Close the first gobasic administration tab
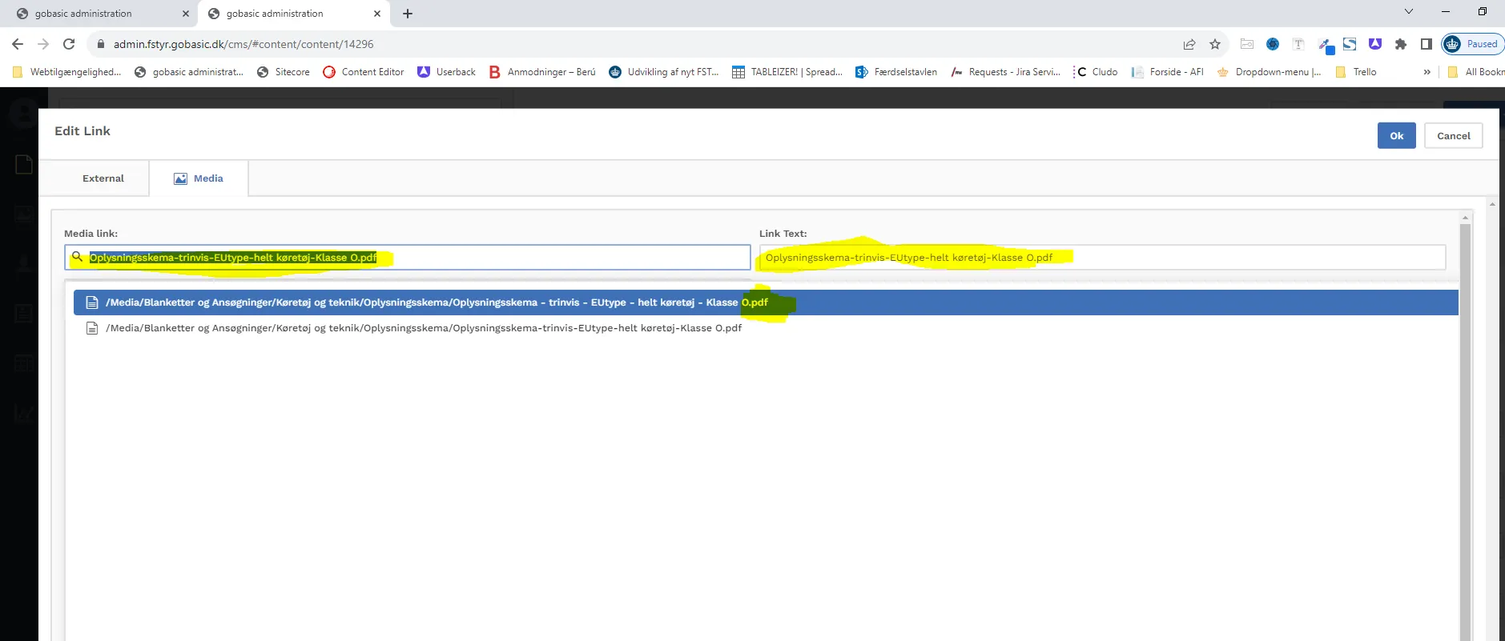The height and width of the screenshot is (641, 1505). point(186,14)
